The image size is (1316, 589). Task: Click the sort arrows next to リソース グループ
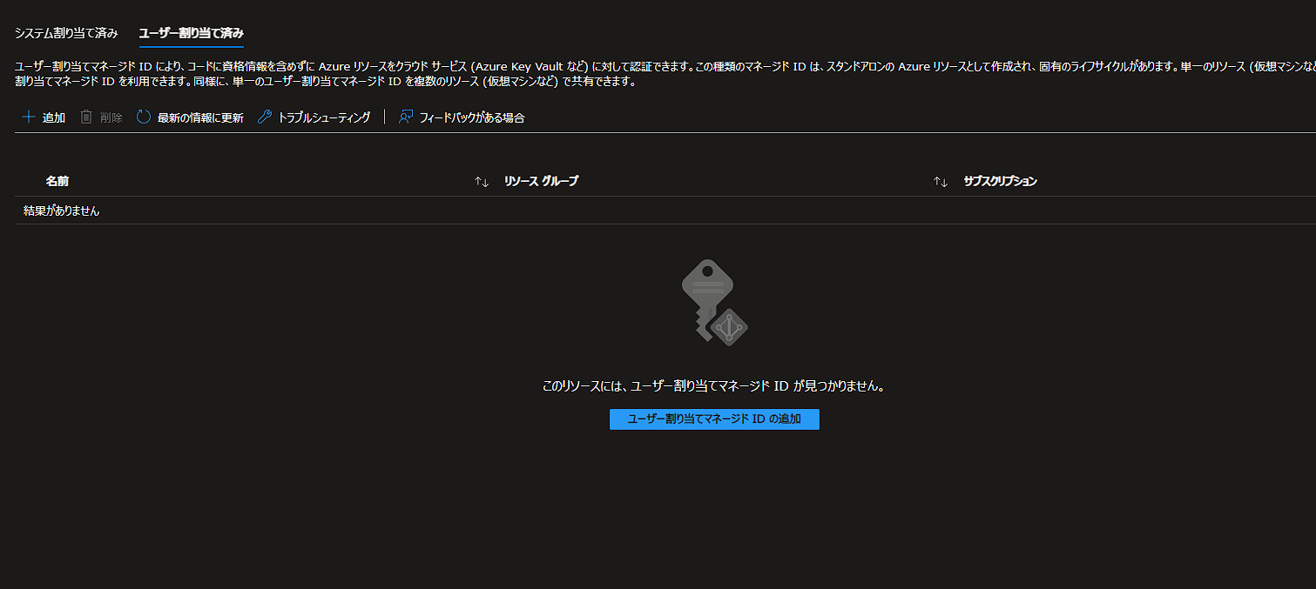click(x=941, y=181)
